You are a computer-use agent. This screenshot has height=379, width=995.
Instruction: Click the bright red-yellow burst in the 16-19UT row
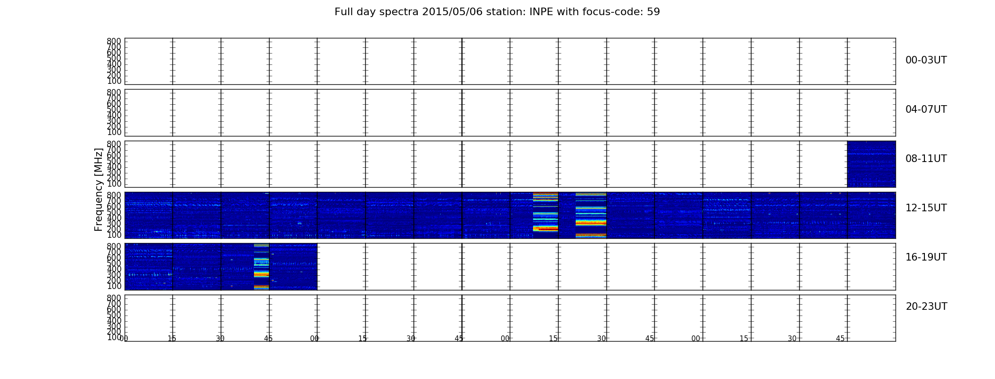262,267
